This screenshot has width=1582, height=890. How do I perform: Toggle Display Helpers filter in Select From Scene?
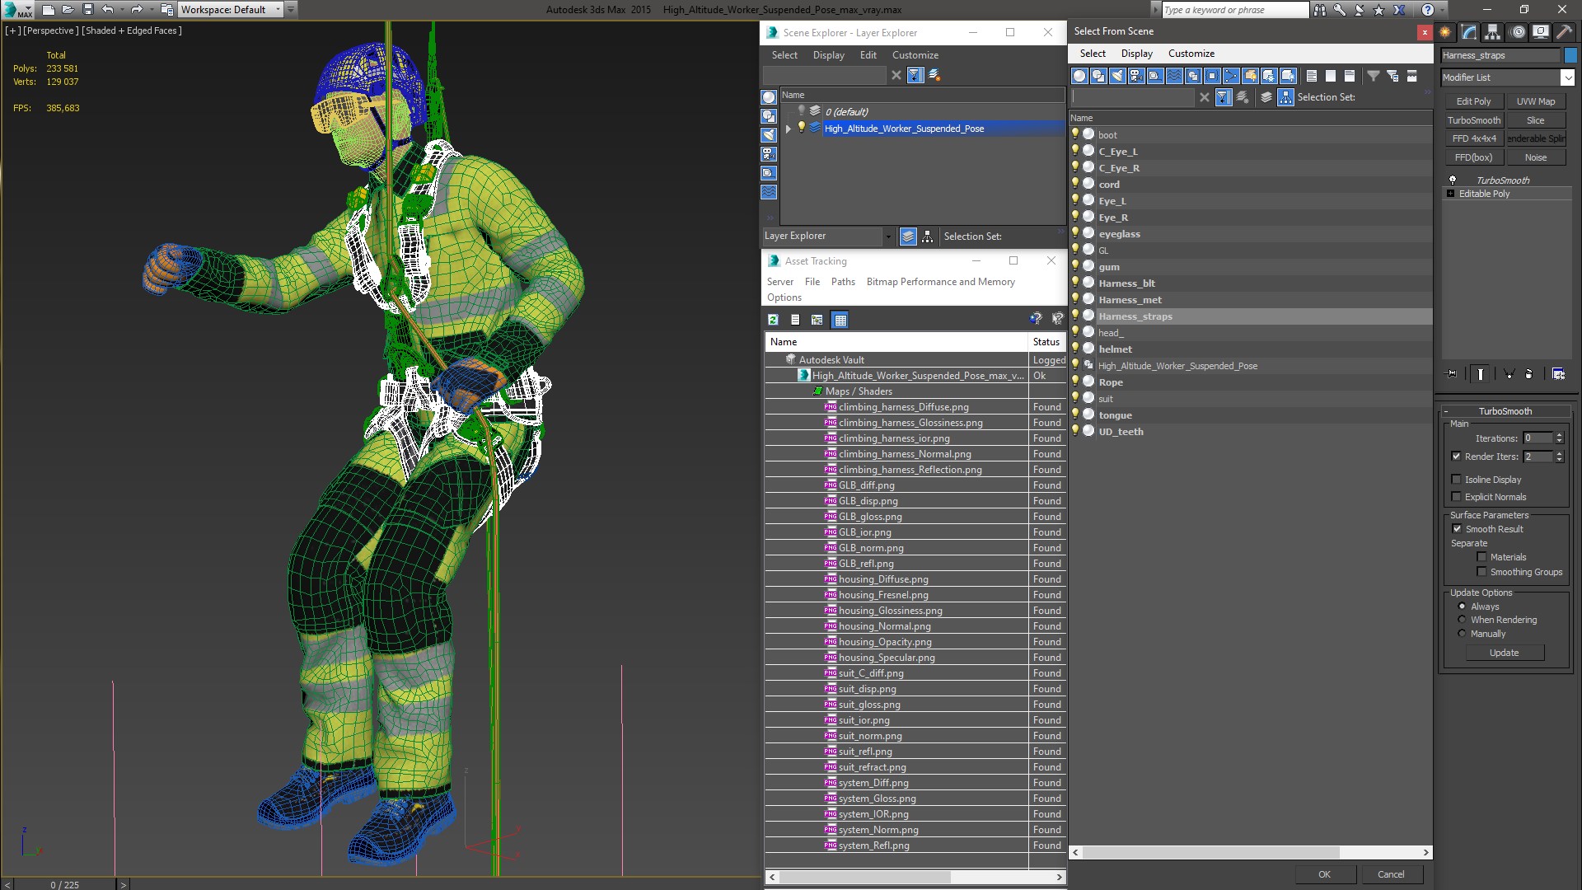[1155, 76]
